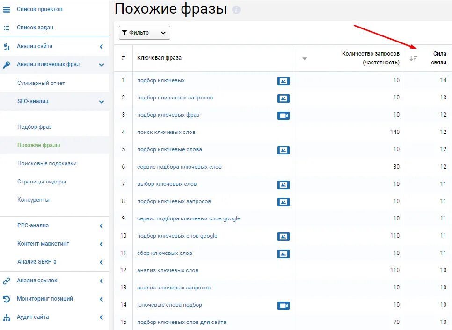The width and height of the screenshot is (452, 330).
Task: Open Суммарный отчет in sidebar
Action: pyautogui.click(x=41, y=83)
